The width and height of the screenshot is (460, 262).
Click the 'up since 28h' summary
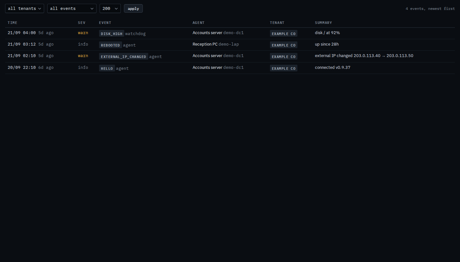(x=327, y=44)
